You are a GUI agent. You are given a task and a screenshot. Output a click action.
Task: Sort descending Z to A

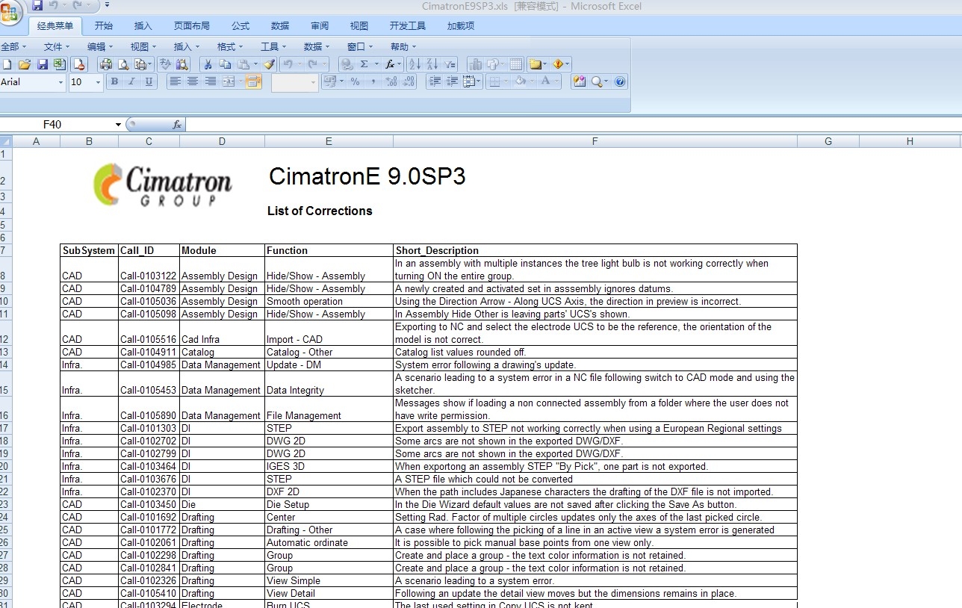click(432, 65)
